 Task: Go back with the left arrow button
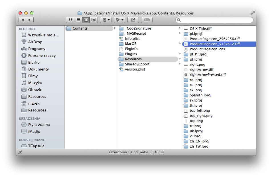click(23, 20)
